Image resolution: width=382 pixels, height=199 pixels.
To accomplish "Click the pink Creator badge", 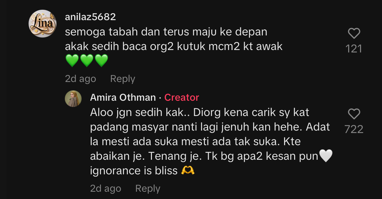I will click(x=182, y=98).
